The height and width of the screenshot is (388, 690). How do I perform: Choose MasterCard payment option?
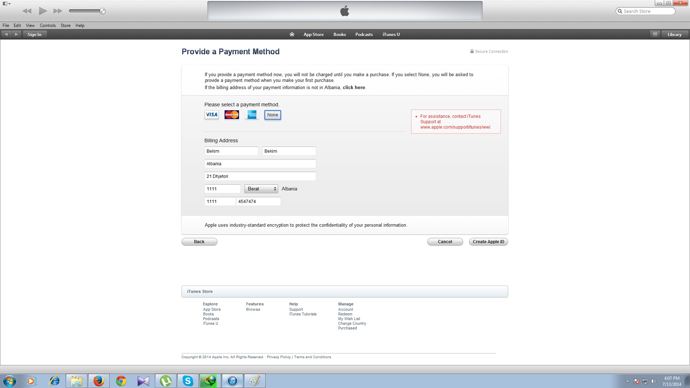[232, 115]
